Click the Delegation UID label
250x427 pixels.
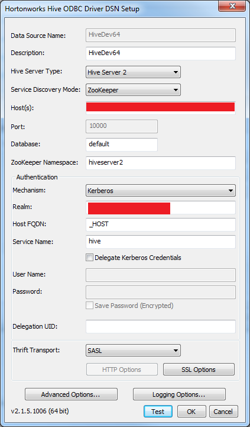[35, 326]
